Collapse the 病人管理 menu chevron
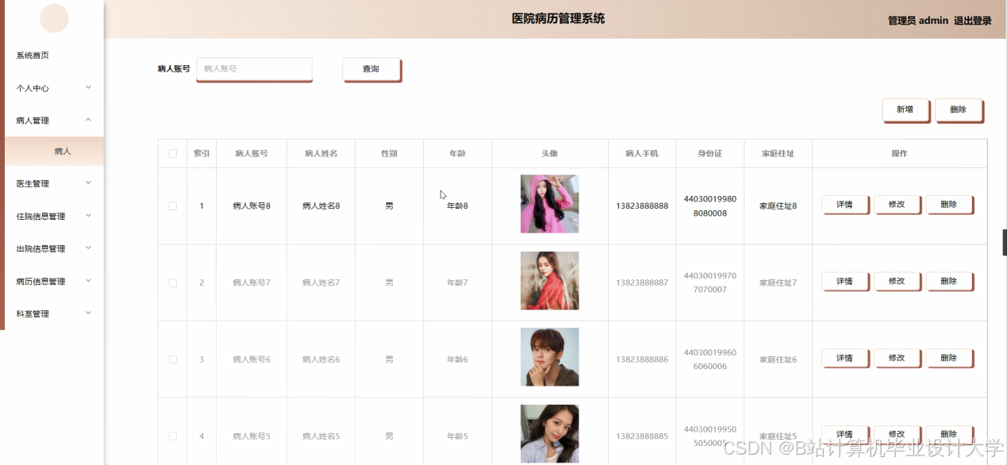This screenshot has height=465, width=1007. coord(88,120)
